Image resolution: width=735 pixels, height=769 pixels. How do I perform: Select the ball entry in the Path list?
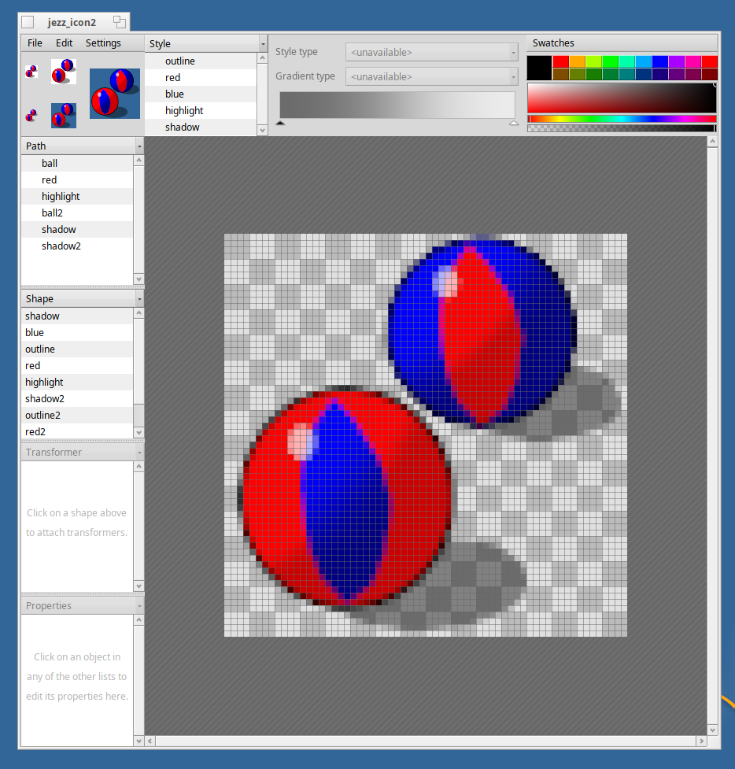pos(50,163)
